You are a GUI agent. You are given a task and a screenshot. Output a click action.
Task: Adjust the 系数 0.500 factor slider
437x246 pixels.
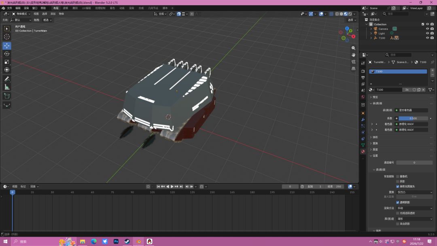413,119
